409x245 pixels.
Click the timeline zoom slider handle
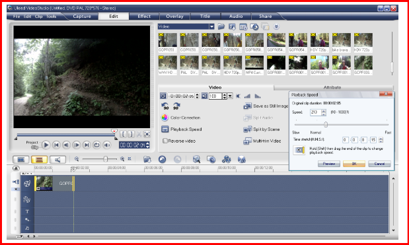[105, 159]
